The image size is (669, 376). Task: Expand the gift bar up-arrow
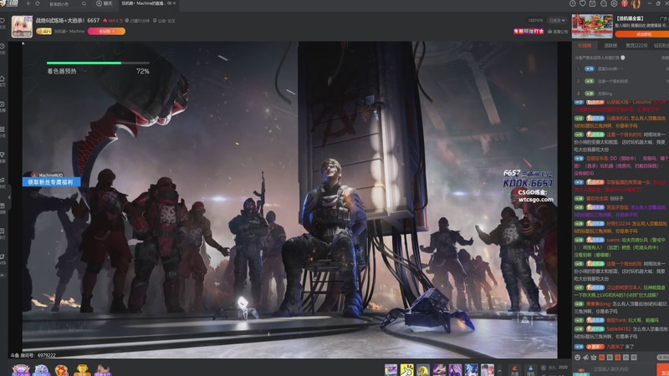[x=499, y=370]
